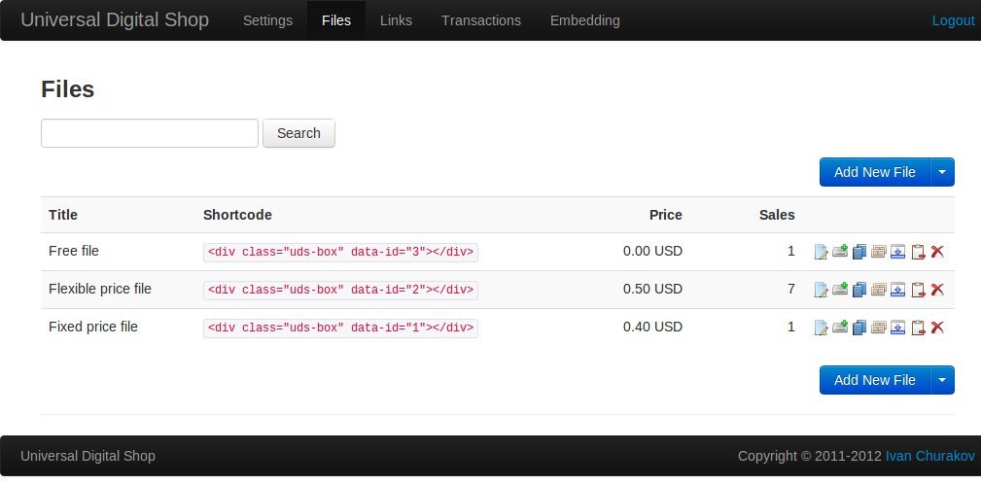Viewport: 981px width, 484px height.
Task: Click the edit pencil icon for Free file
Action: (x=821, y=252)
